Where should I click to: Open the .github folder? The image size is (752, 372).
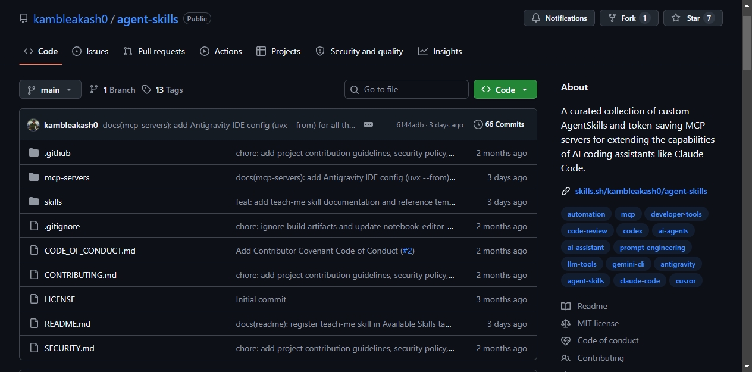pos(58,153)
